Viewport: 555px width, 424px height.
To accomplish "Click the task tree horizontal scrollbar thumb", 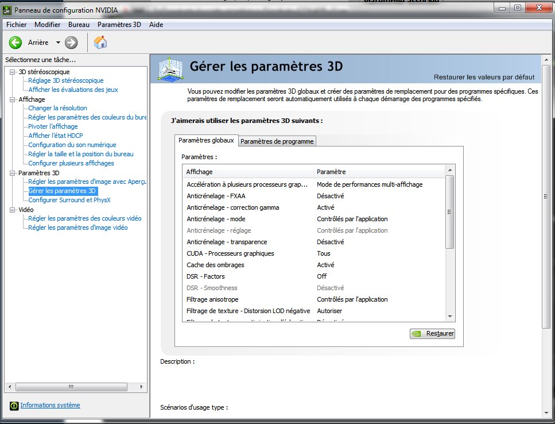I will click(x=72, y=387).
